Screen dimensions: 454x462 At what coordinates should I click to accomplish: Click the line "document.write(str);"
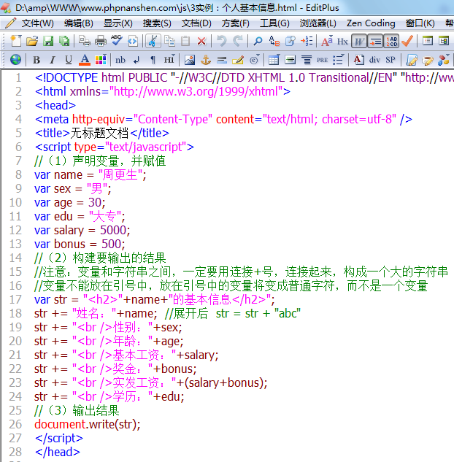(x=87, y=424)
